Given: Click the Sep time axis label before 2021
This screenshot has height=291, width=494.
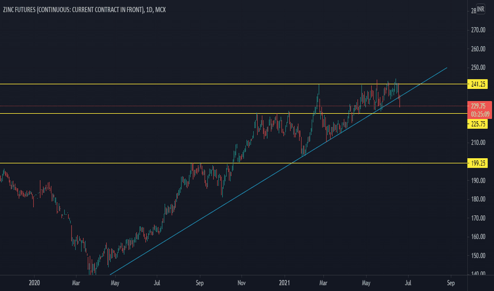Looking at the screenshot, I should (x=199, y=283).
